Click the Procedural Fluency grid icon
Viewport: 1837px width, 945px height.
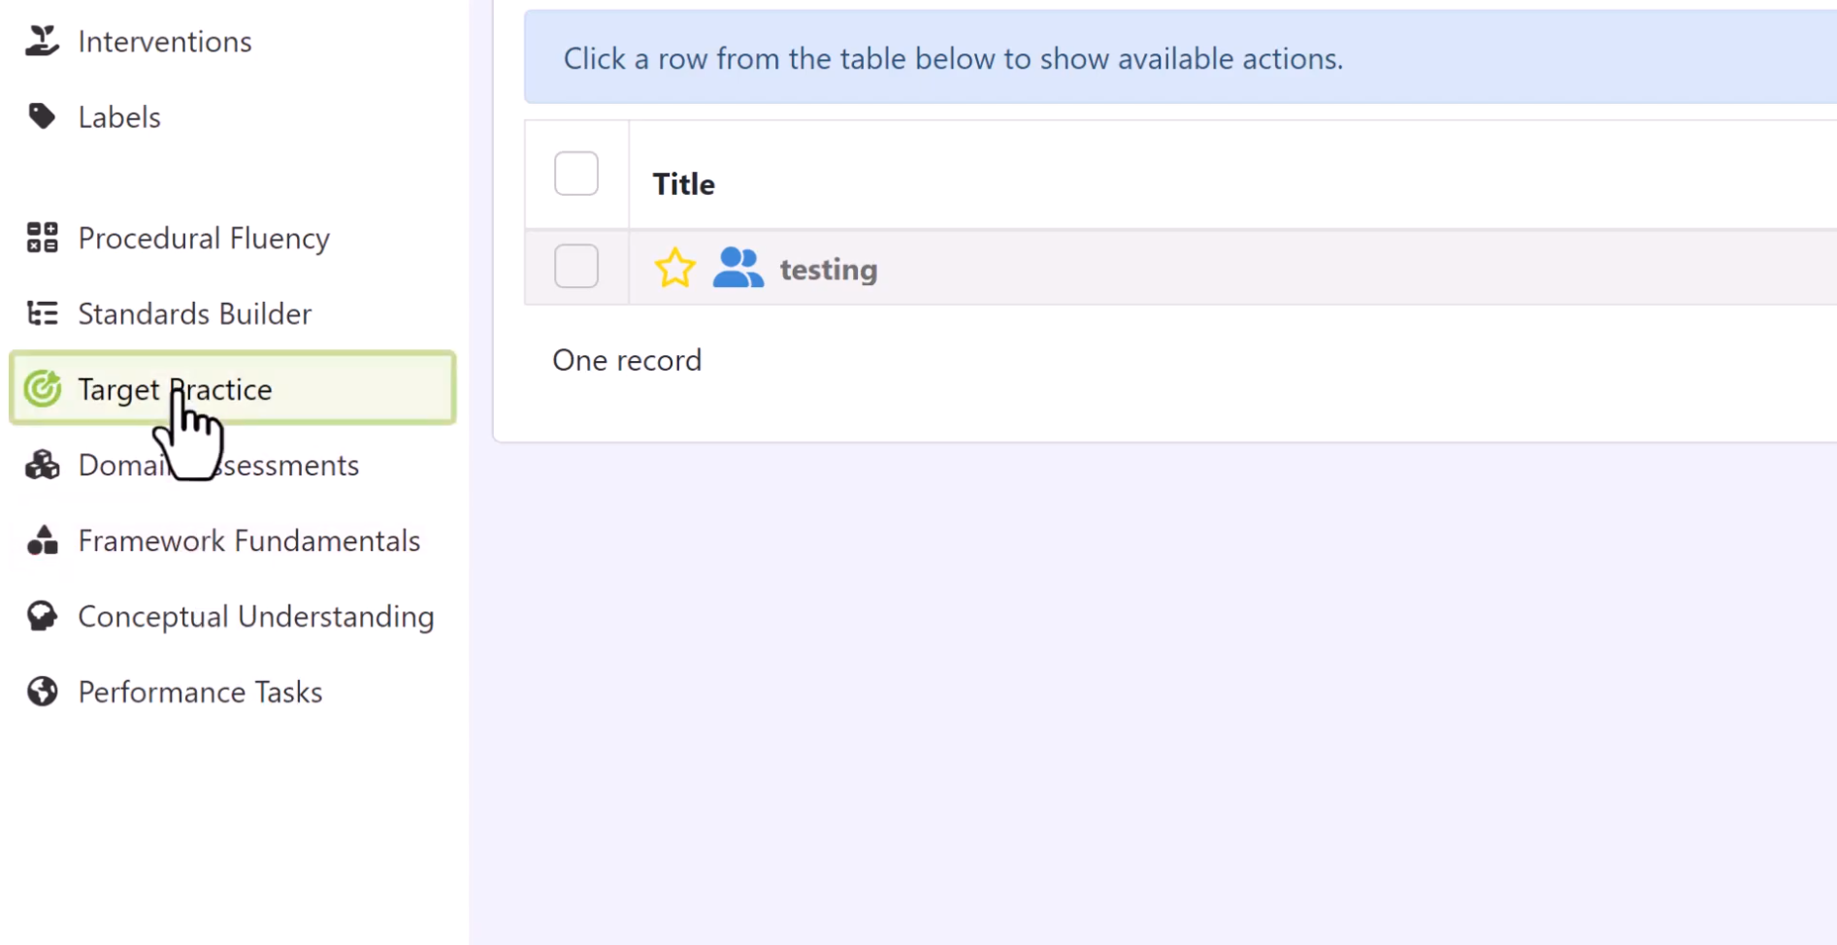tap(42, 238)
